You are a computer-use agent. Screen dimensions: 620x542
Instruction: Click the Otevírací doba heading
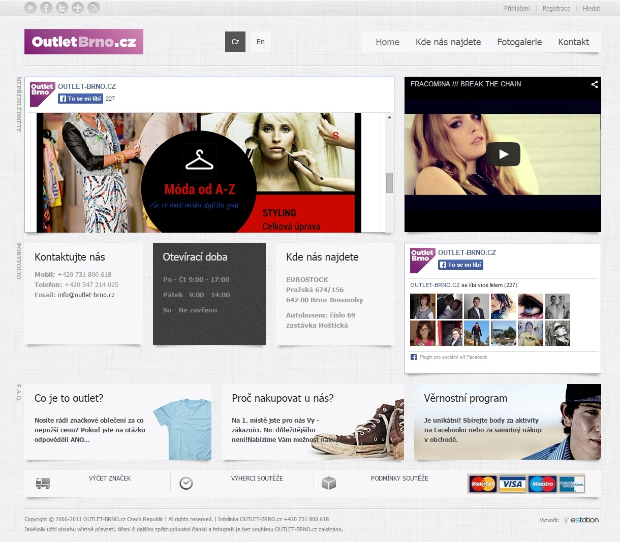(195, 257)
